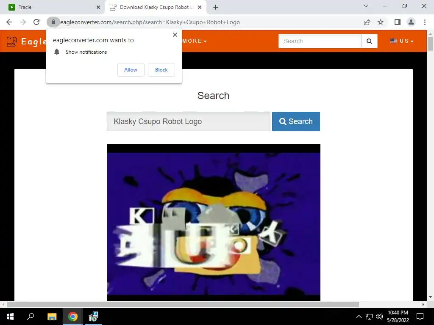
Task: Switch to the Tracle tab
Action: coord(52,7)
